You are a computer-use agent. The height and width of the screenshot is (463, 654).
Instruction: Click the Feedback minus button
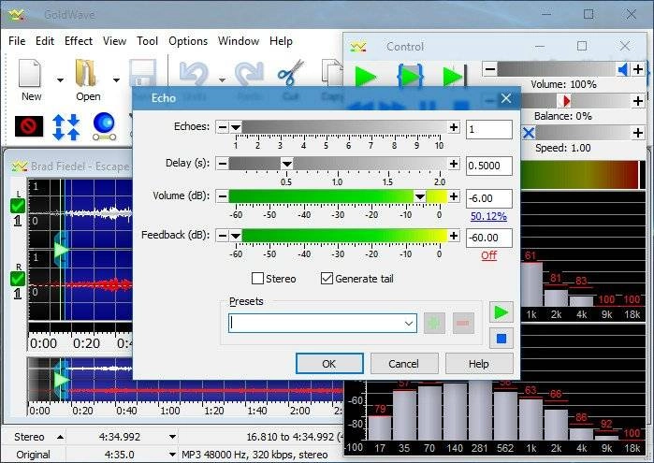point(223,236)
